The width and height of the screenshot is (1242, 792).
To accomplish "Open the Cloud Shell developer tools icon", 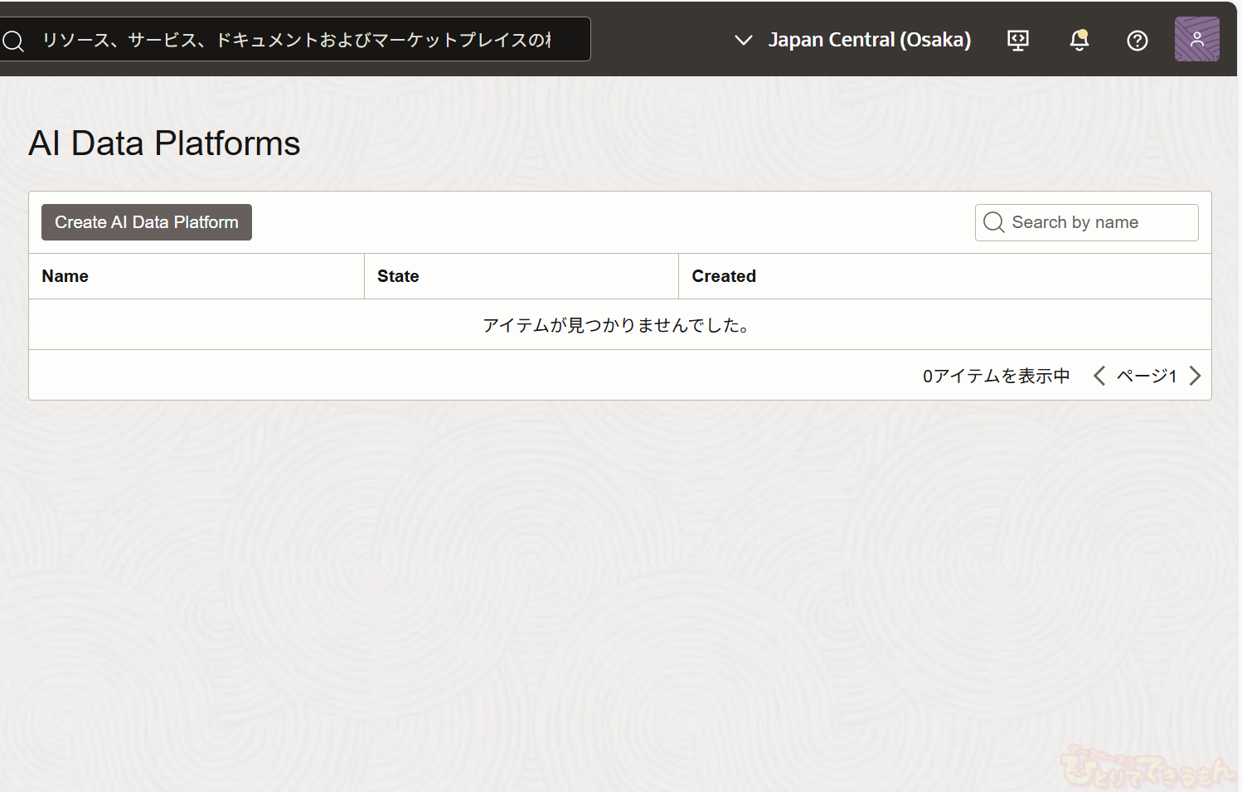I will coord(1017,40).
